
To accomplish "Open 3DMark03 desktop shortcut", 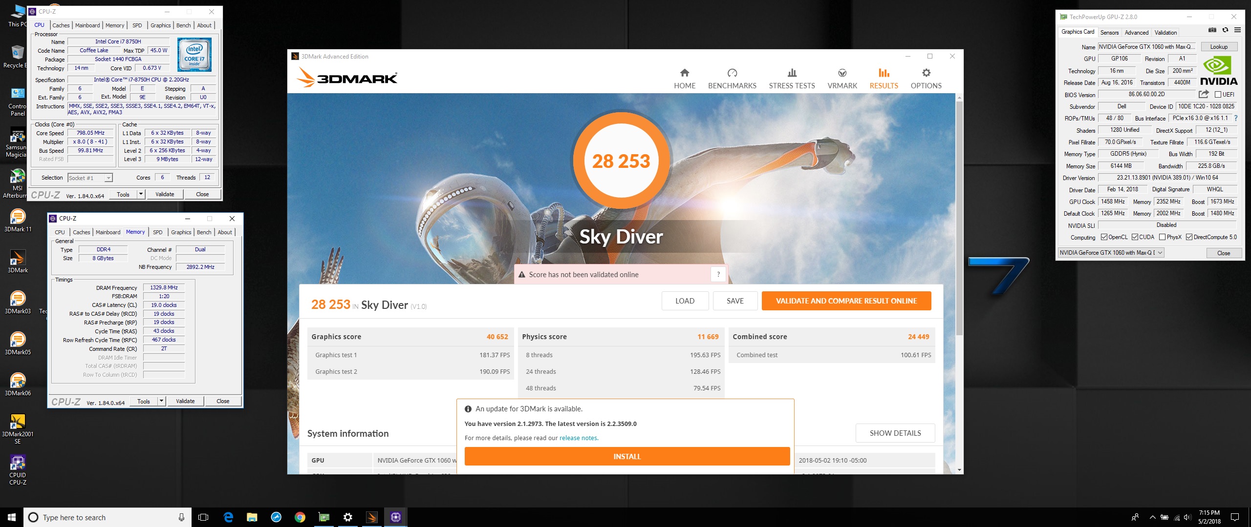I will [x=18, y=302].
